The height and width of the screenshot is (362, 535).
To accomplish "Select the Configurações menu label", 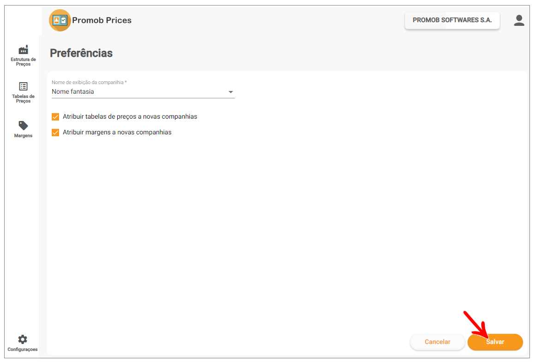I will point(23,350).
